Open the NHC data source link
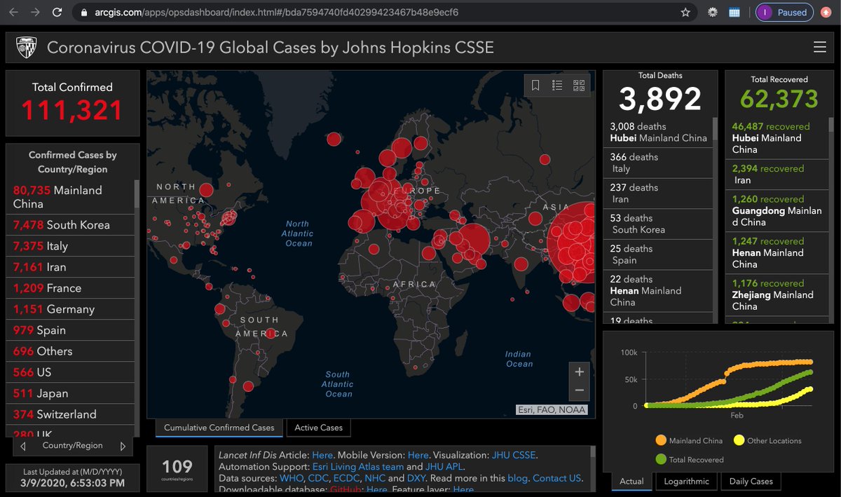Image resolution: width=841 pixels, height=497 pixels. pyautogui.click(x=375, y=478)
